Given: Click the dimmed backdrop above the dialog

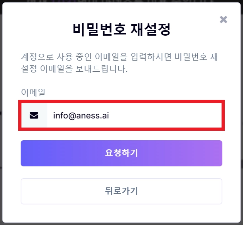Looking at the screenshot, I should (x=119, y=1).
